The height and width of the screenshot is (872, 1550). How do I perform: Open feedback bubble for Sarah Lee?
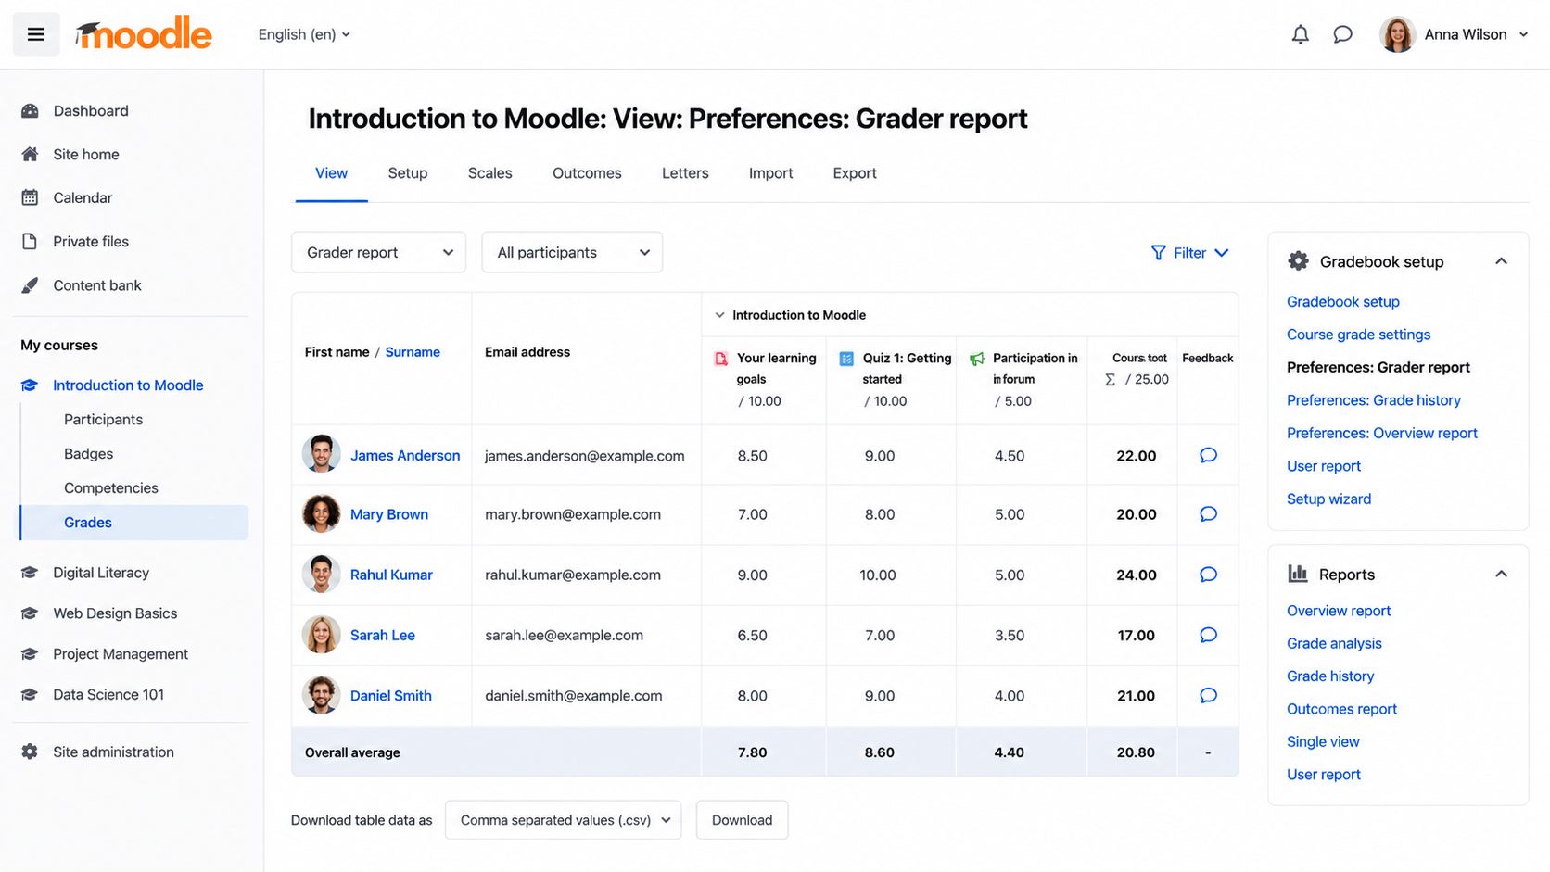click(1208, 635)
